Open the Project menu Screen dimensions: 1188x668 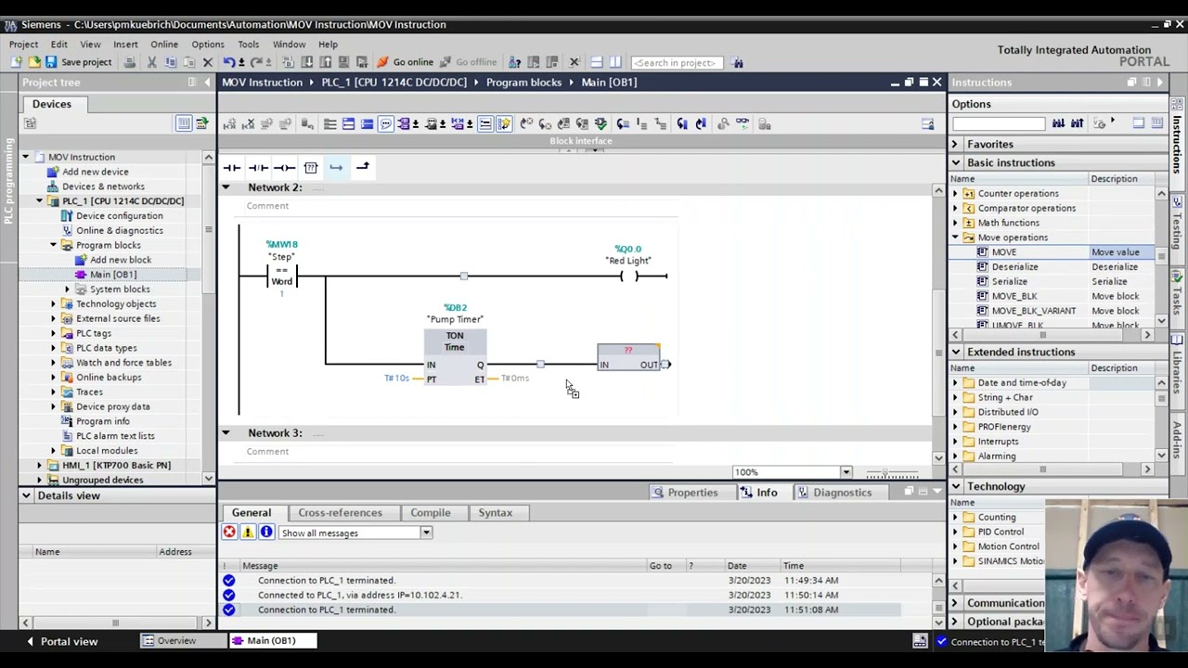(x=23, y=45)
